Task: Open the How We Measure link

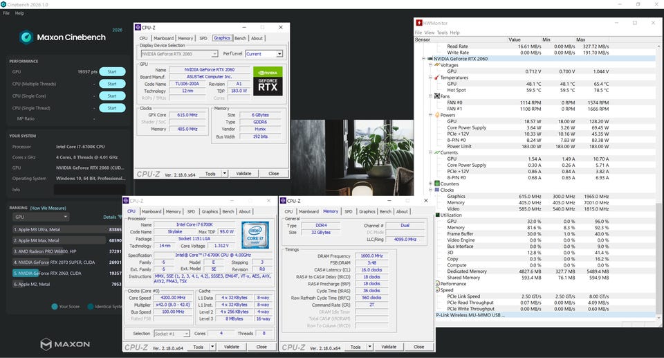Action: (x=48, y=208)
